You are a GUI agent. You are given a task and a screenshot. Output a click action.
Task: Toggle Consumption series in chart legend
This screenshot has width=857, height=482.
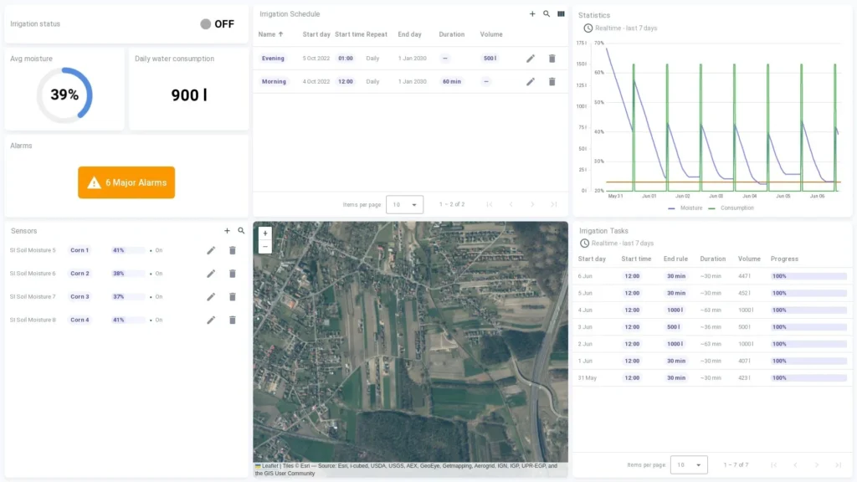(731, 208)
